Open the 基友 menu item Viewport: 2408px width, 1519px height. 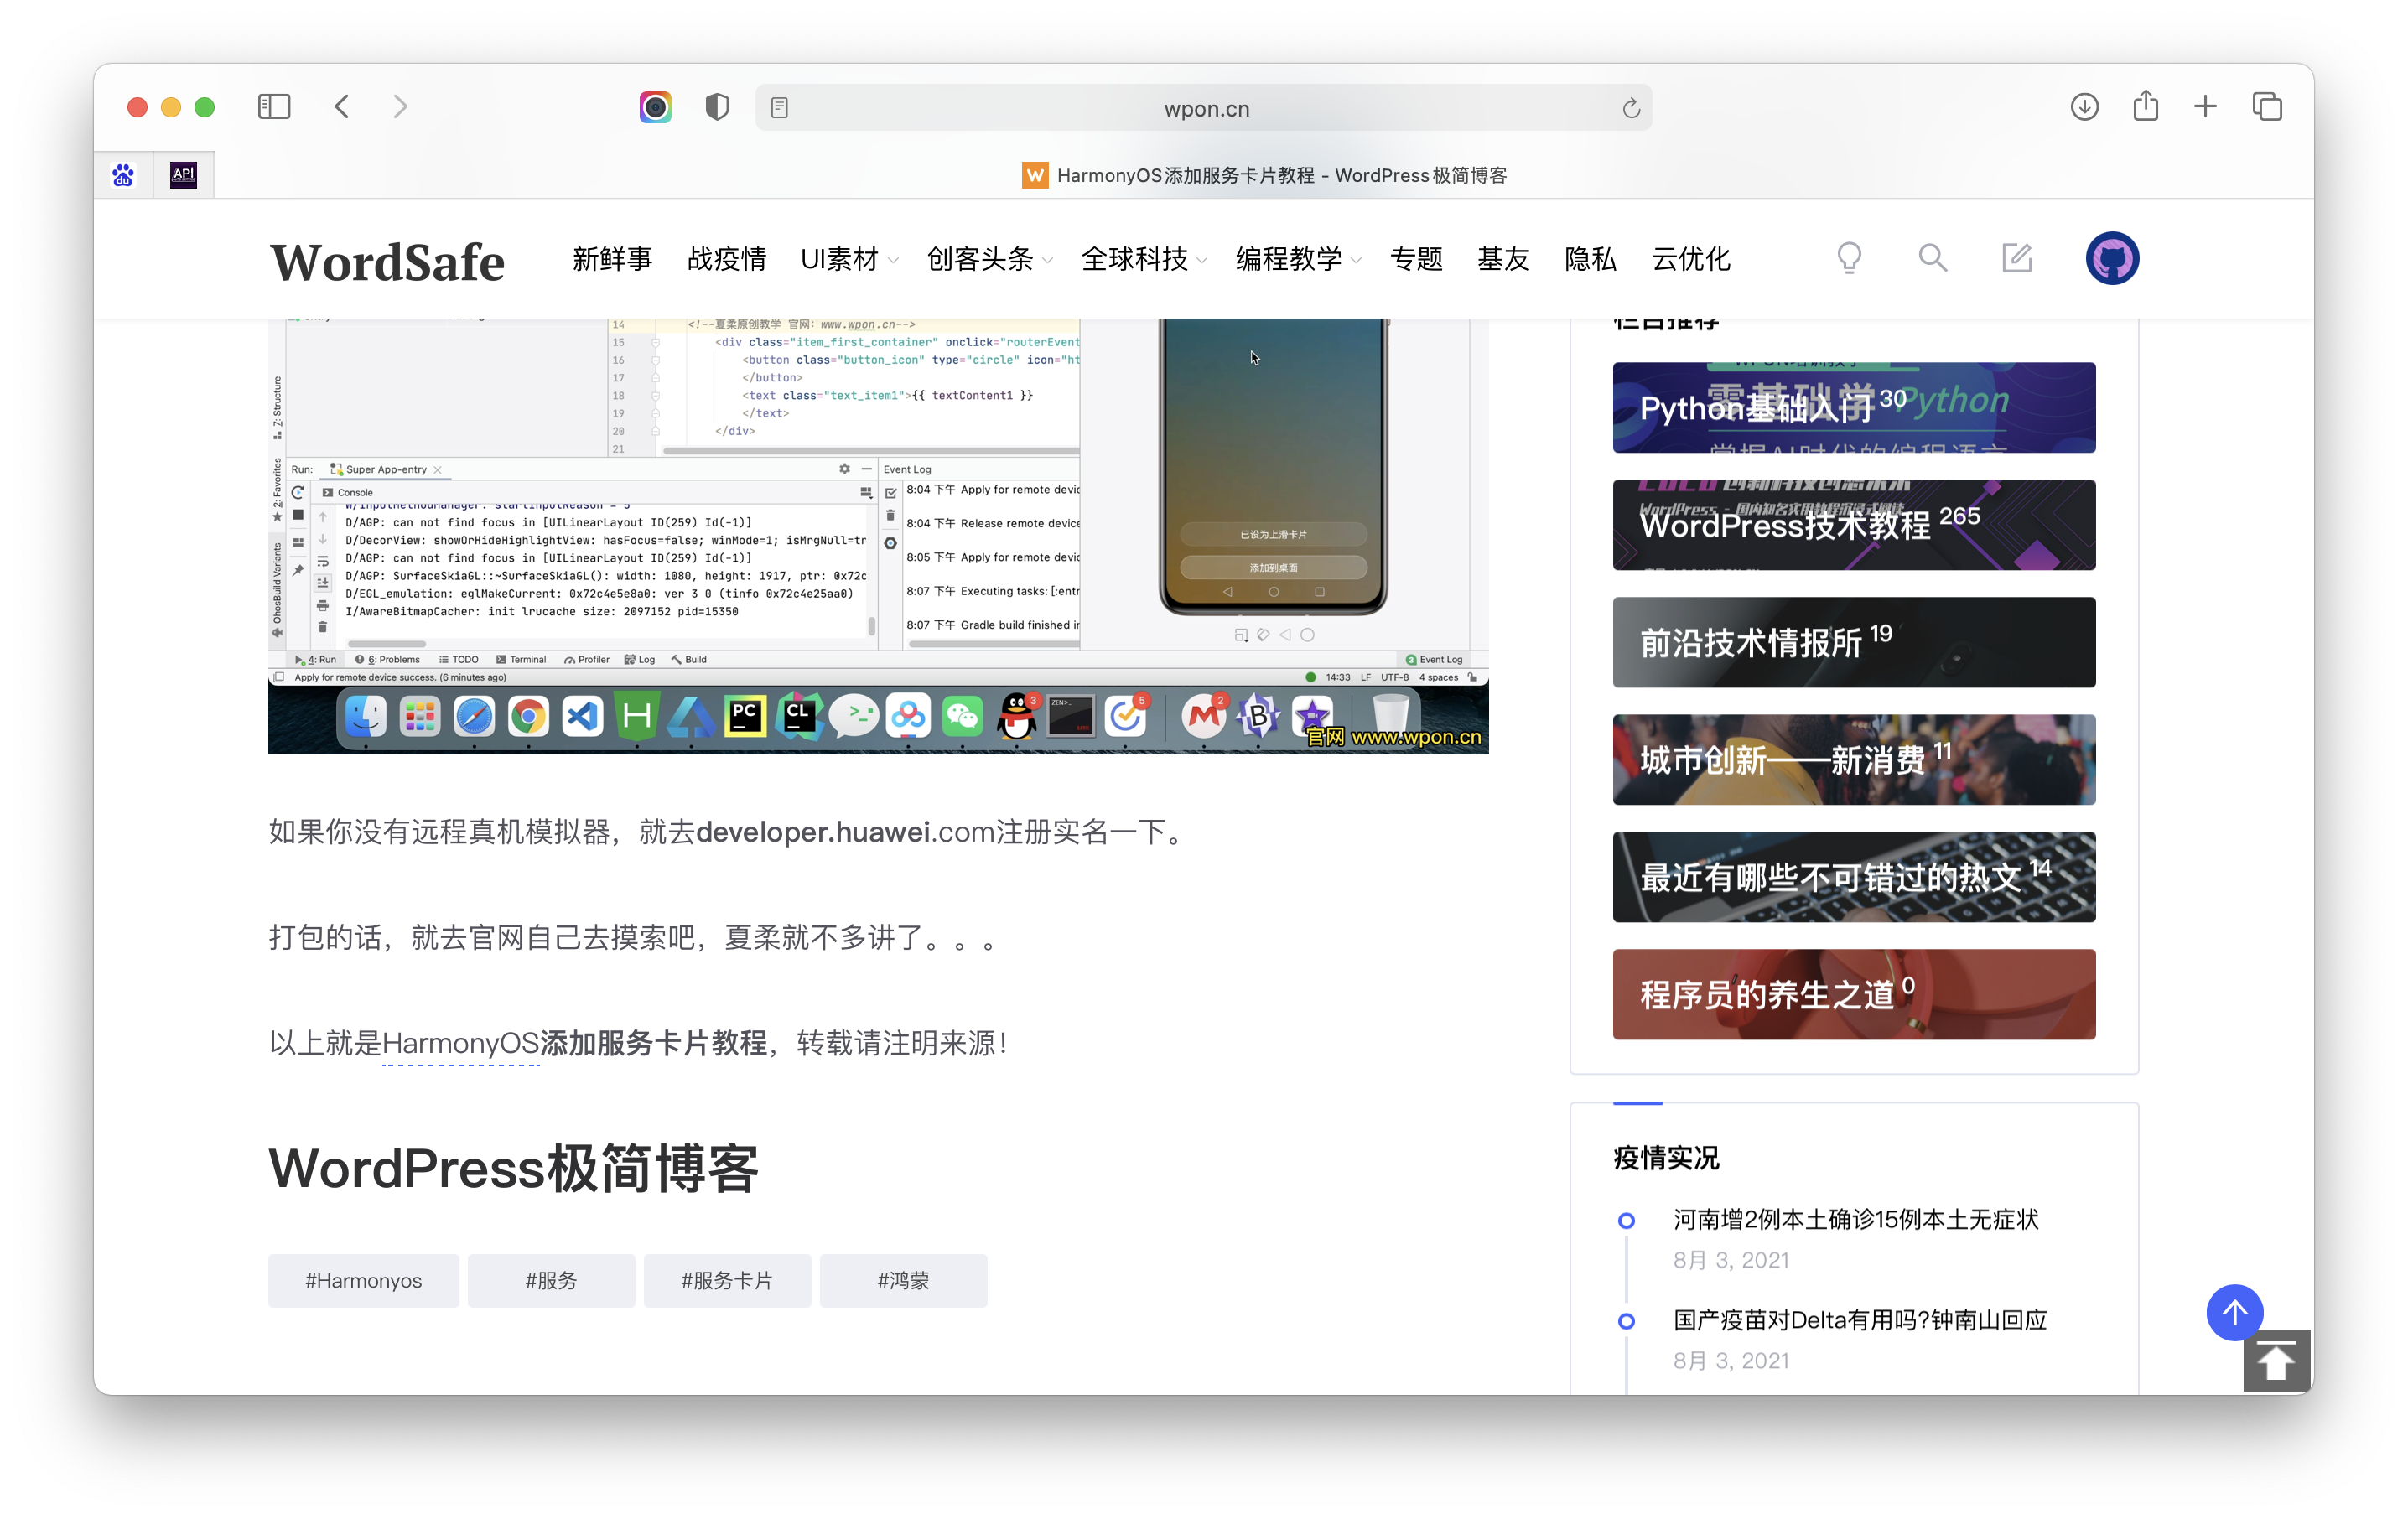click(1503, 259)
